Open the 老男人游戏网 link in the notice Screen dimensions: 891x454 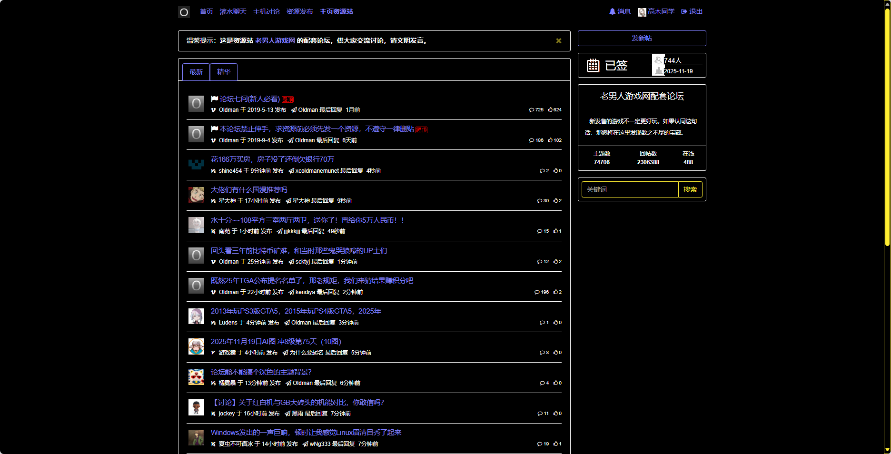pos(274,41)
